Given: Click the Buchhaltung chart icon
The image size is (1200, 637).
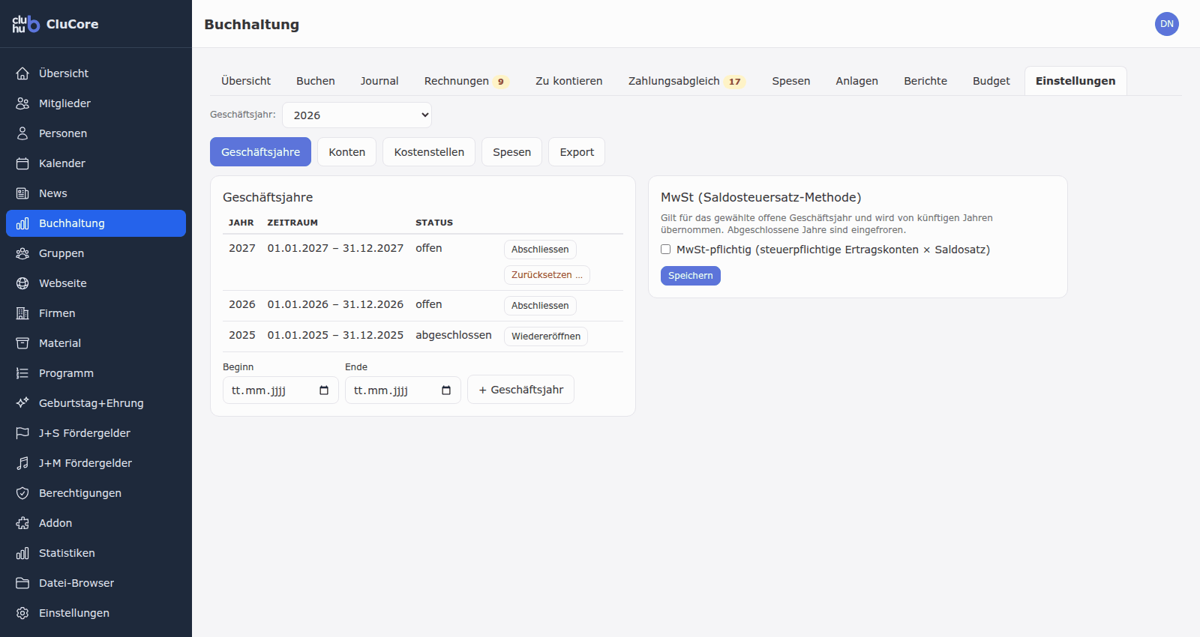Looking at the screenshot, I should (x=22, y=223).
